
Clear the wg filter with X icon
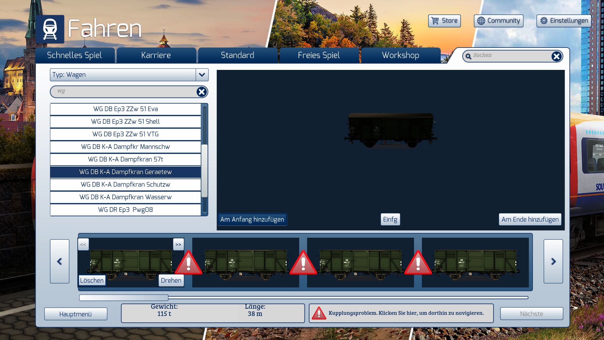201,92
